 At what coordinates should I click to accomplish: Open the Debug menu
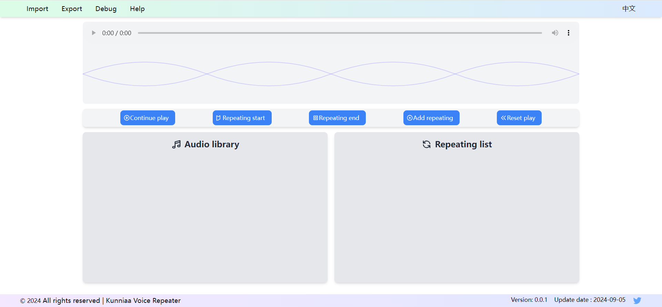tap(106, 9)
